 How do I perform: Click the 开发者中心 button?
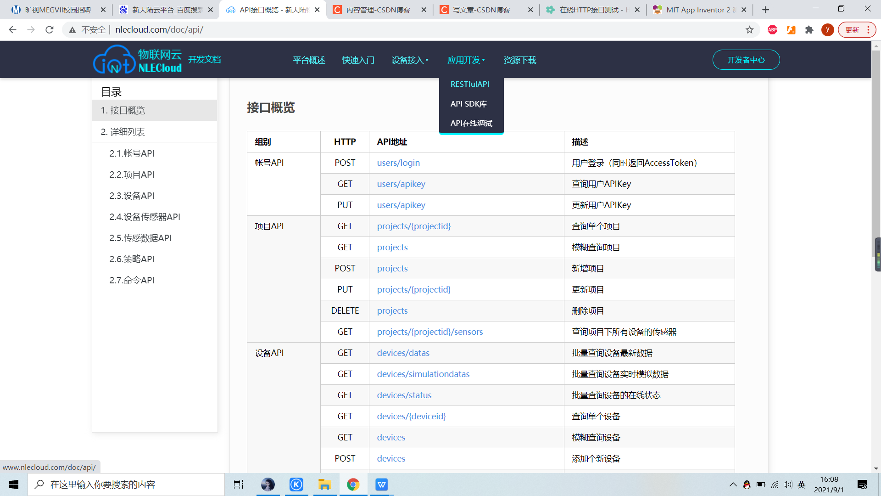(746, 60)
